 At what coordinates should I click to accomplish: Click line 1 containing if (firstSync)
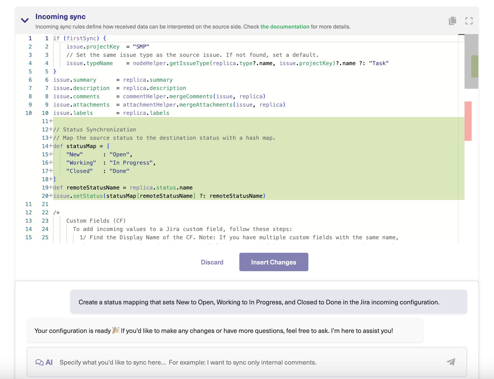pos(79,38)
